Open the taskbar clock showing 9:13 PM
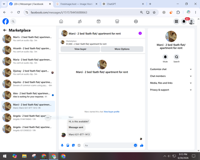The height and width of the screenshot is (160, 200). click(183, 156)
